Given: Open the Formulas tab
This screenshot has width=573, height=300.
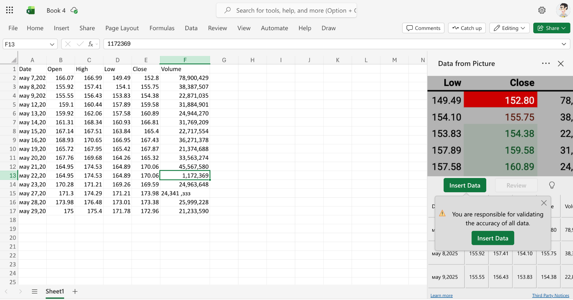Looking at the screenshot, I should [162, 28].
